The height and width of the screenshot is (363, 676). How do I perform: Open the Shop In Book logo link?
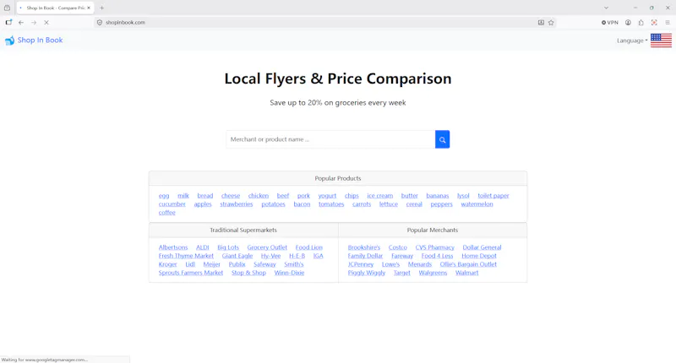pyautogui.click(x=34, y=40)
